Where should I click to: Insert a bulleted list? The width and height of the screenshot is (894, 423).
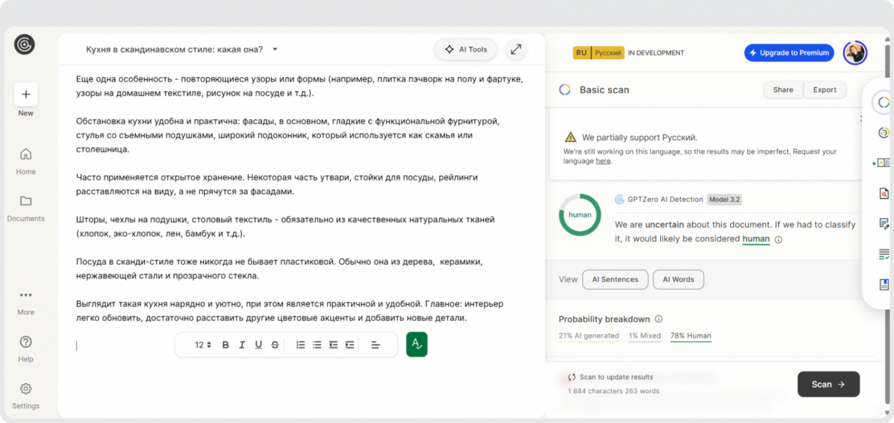click(317, 345)
